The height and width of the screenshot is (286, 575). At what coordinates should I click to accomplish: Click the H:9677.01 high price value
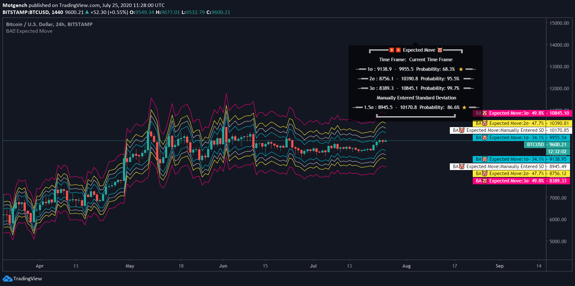point(168,12)
